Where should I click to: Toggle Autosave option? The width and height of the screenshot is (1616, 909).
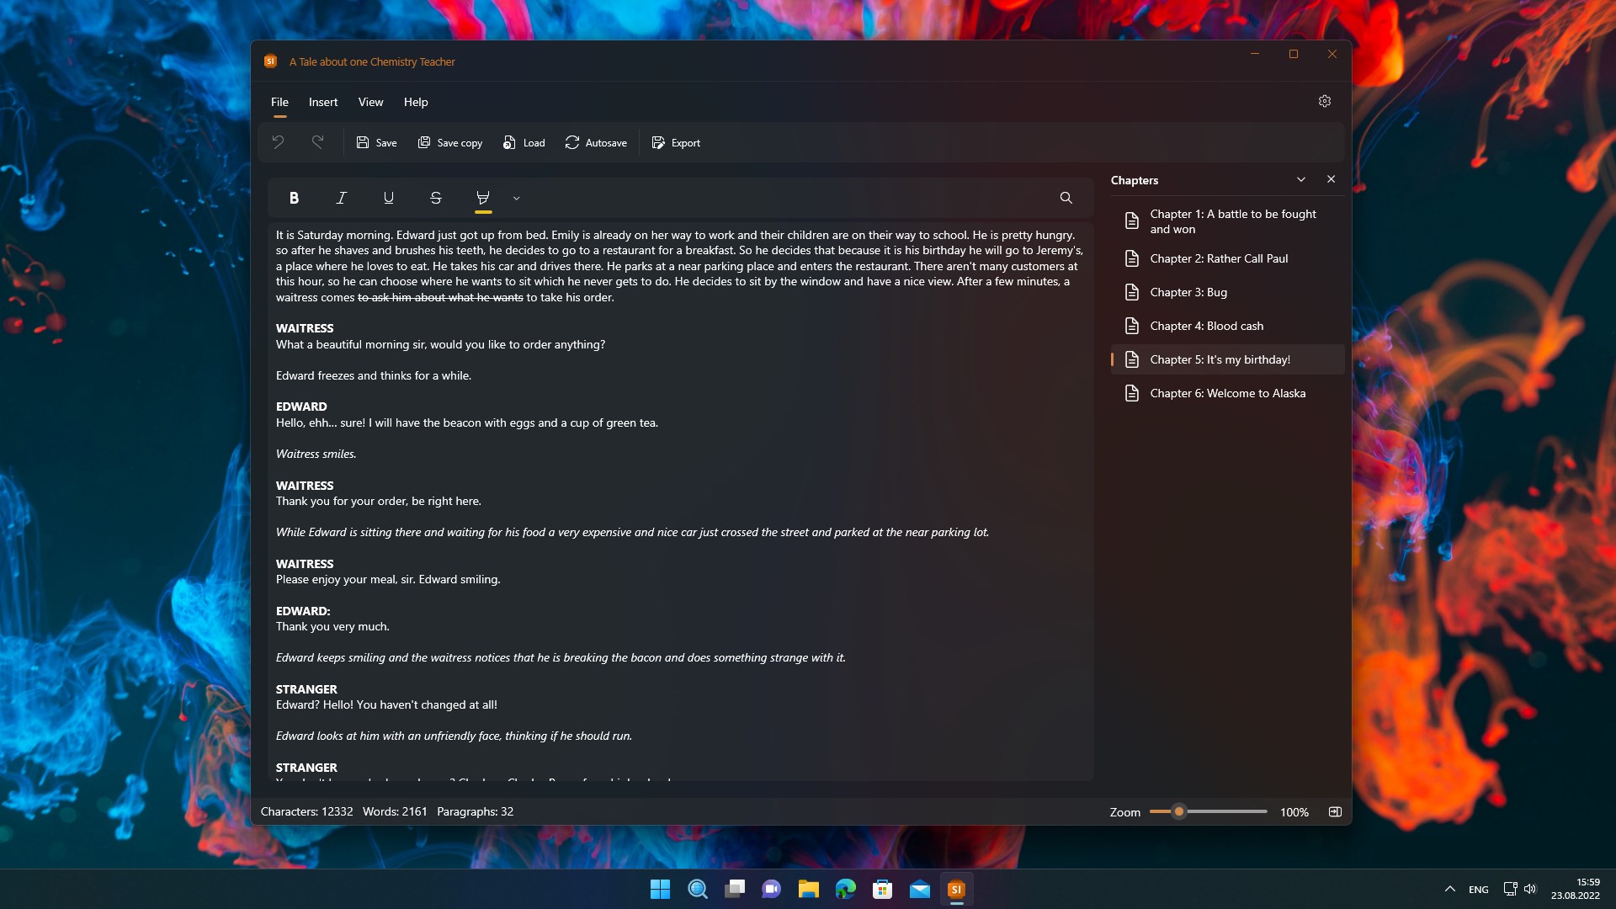point(596,143)
